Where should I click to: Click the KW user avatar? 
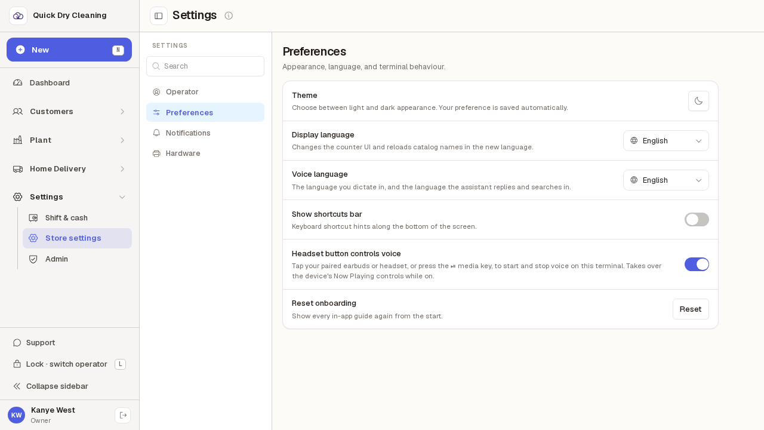click(16, 415)
